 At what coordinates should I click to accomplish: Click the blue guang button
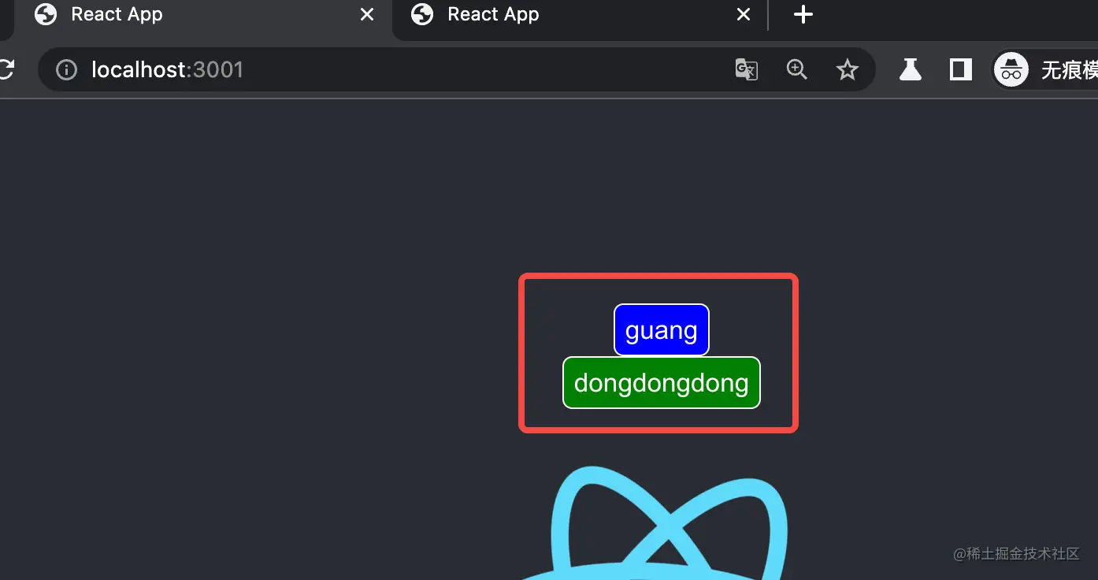pos(662,330)
